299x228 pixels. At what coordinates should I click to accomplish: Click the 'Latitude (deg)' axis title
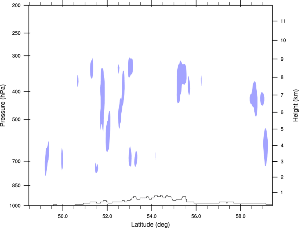tap(151, 224)
